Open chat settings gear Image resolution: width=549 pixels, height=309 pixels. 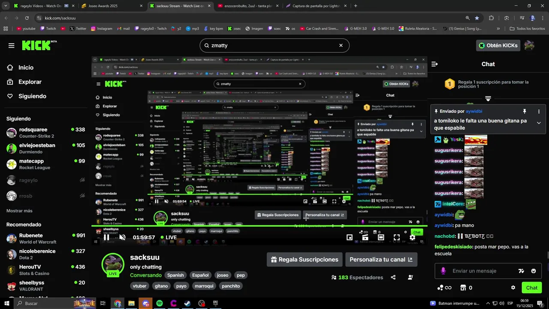(513, 288)
